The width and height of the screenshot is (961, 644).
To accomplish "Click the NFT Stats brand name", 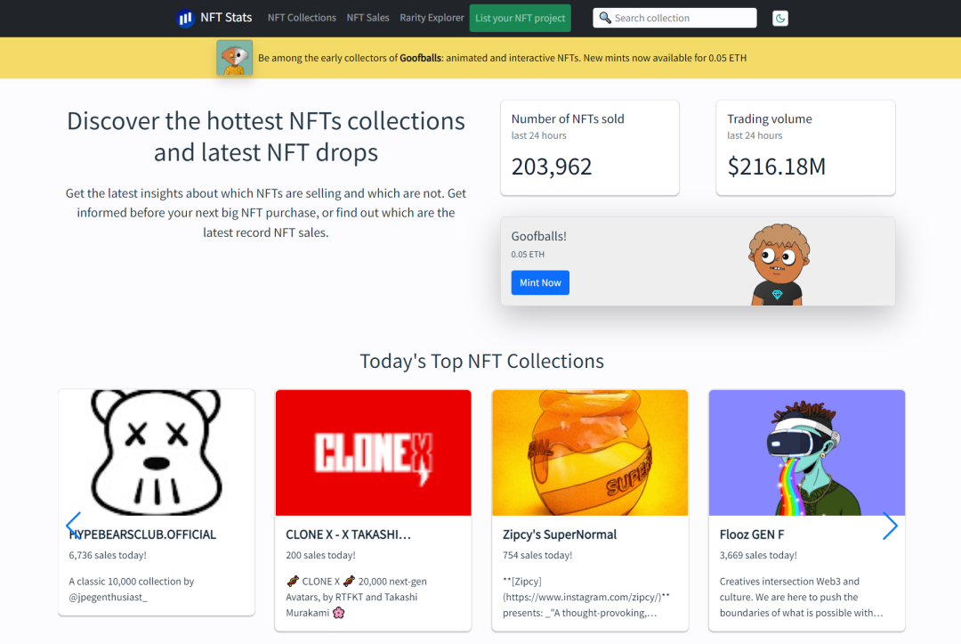I will coord(226,18).
